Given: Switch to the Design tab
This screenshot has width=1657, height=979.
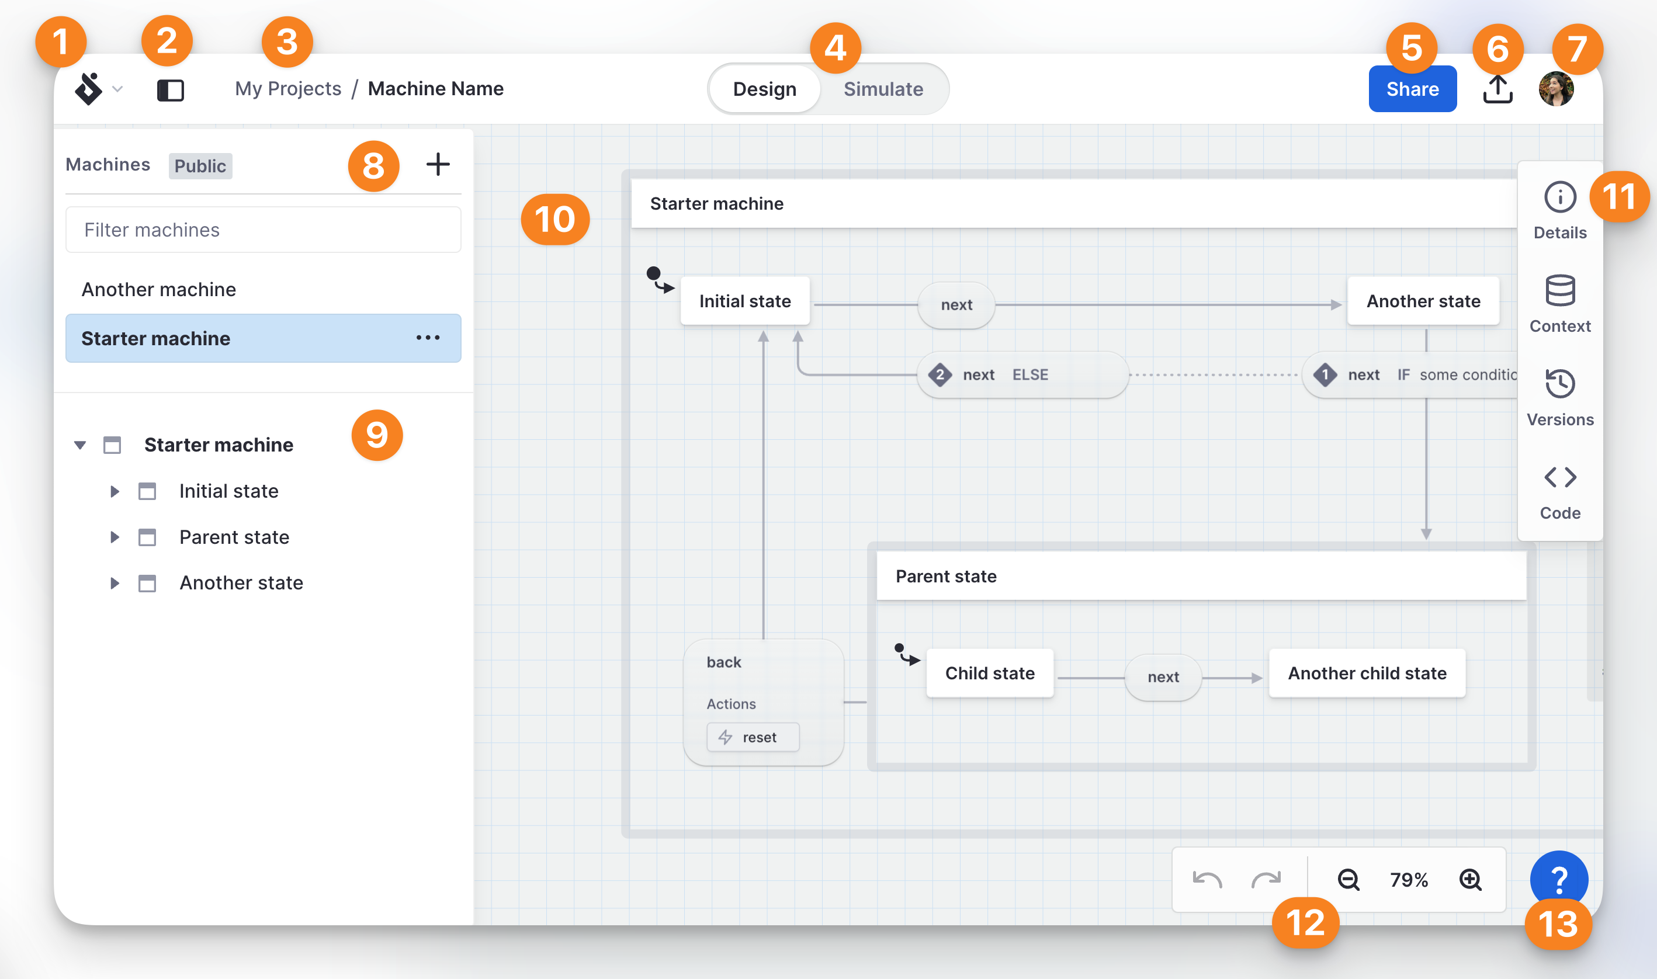Looking at the screenshot, I should point(764,89).
